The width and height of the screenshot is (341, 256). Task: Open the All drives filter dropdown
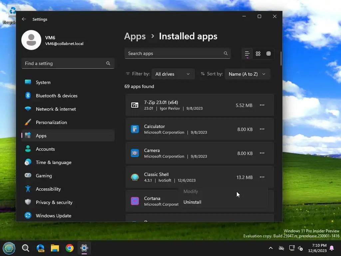click(x=173, y=74)
